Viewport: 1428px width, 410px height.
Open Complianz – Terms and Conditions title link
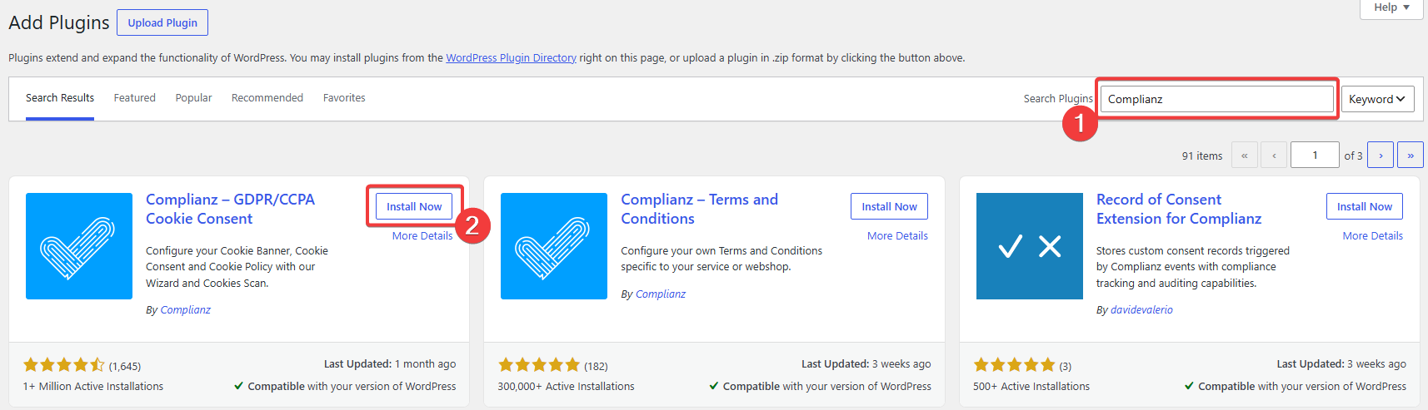[699, 209]
